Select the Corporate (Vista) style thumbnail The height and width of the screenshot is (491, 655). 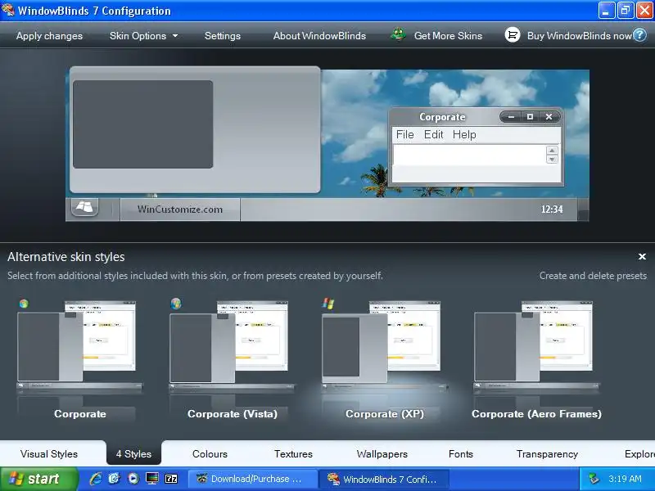pyautogui.click(x=233, y=359)
